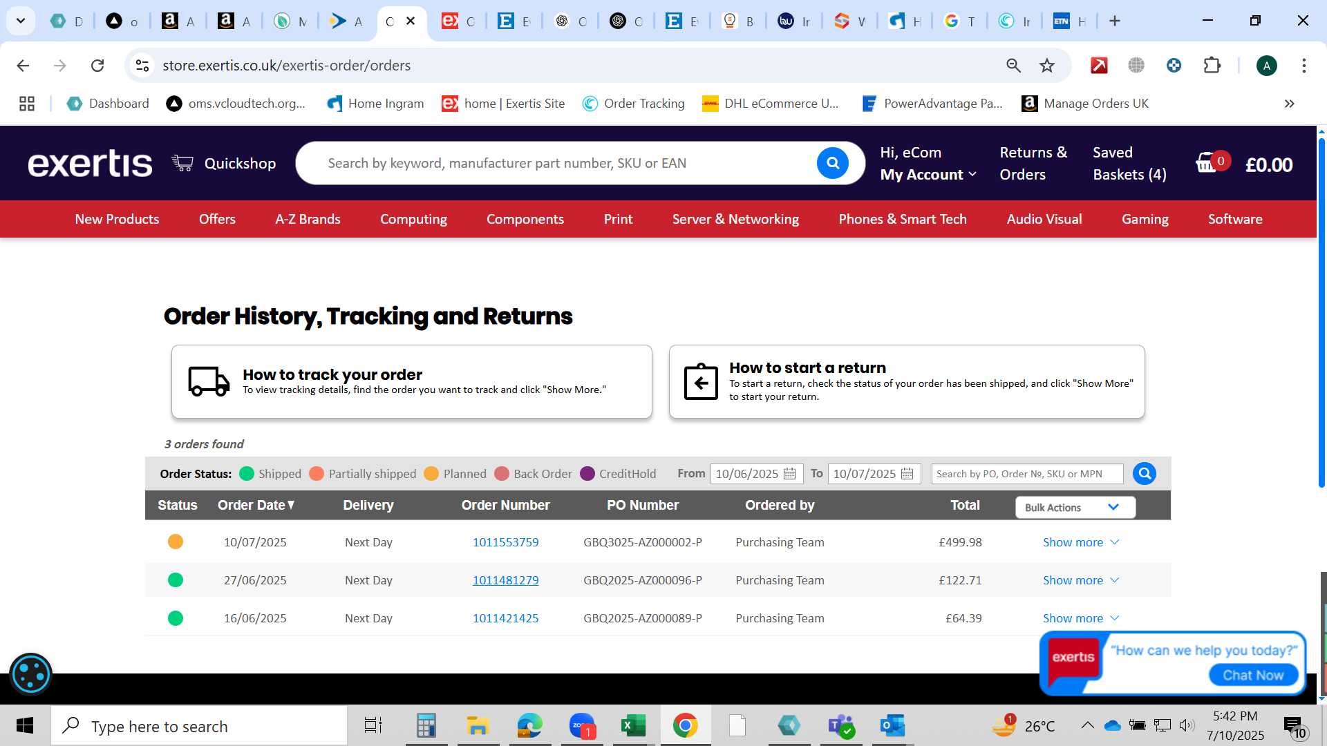The height and width of the screenshot is (746, 1327).
Task: Click the Exertis logo
Action: click(90, 164)
